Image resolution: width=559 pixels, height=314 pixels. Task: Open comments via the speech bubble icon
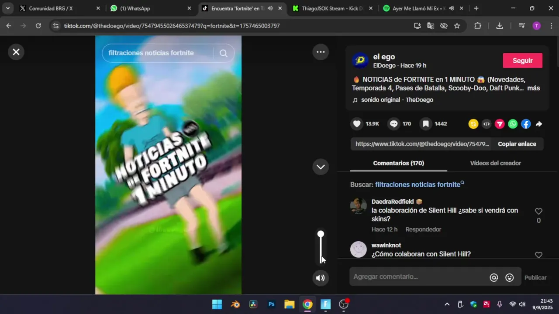click(x=393, y=124)
